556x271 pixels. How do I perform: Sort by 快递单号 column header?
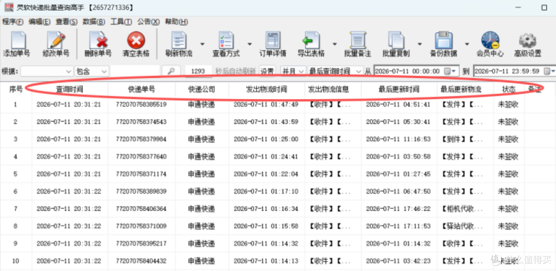142,89
